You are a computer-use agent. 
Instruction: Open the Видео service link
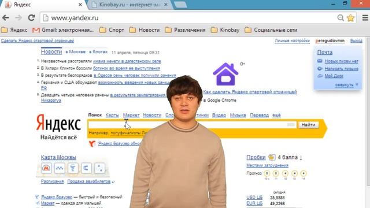coord(219,115)
